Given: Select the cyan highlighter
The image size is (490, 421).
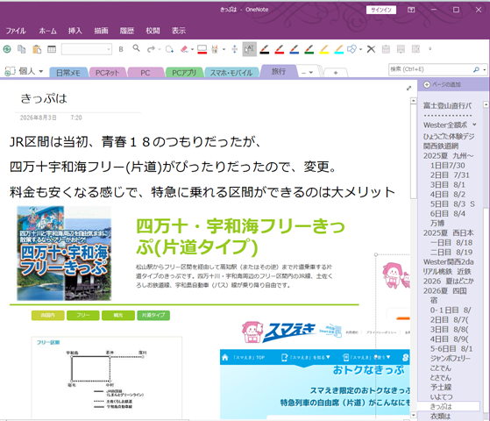Looking at the screenshot, I should pos(338,49).
